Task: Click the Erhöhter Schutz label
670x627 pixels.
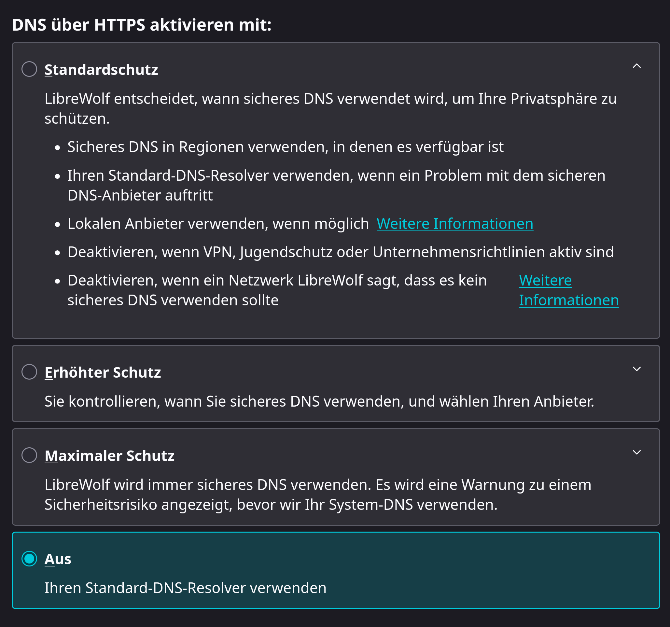Action: tap(103, 372)
